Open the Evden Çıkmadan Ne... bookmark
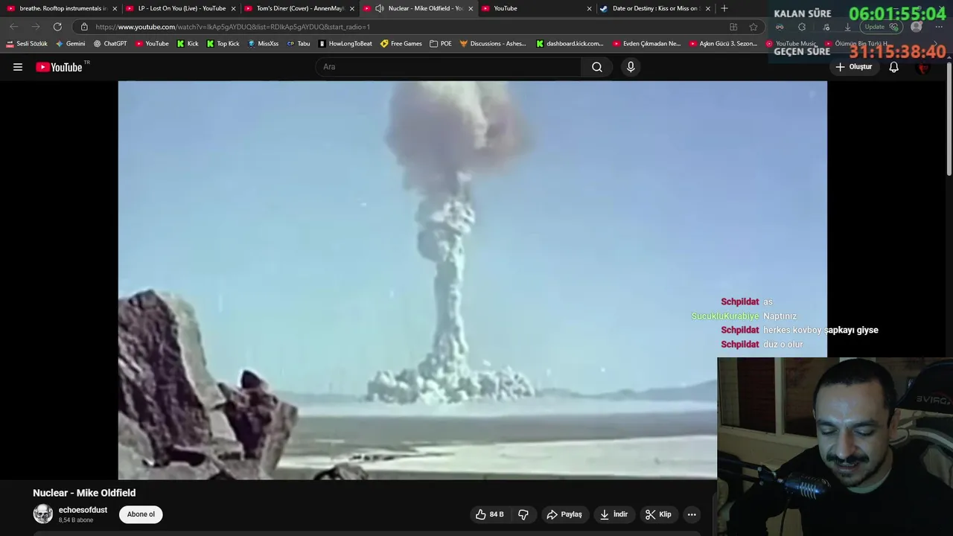Viewport: 953px width, 536px height. pyautogui.click(x=647, y=44)
